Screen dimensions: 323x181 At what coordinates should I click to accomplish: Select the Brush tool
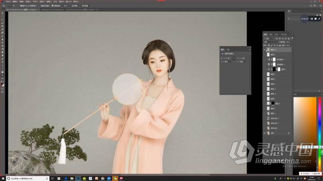pyautogui.click(x=2, y=36)
